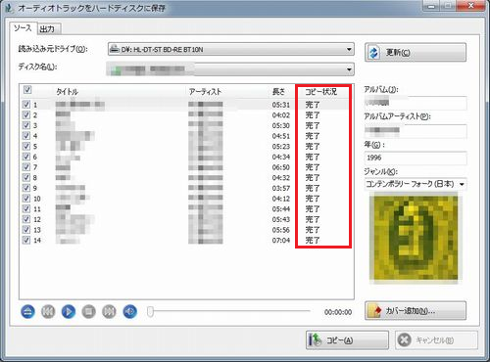Click the previous track playback icon
Viewport: 490px width, 362px height.
coord(48,312)
